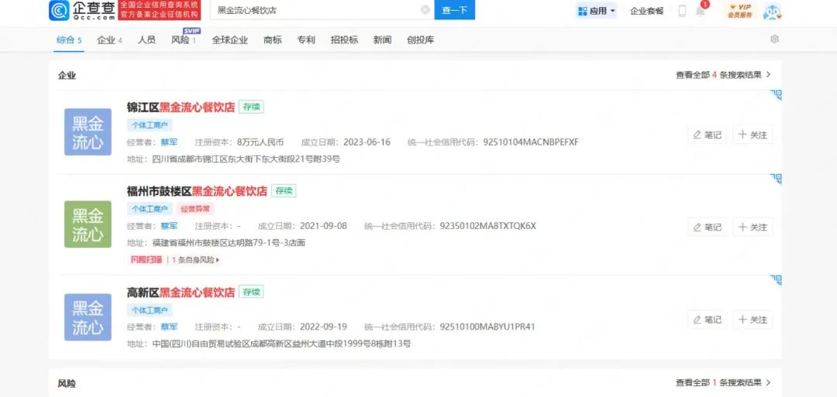Switch to the 专利 tab
The width and height of the screenshot is (837, 397).
306,40
